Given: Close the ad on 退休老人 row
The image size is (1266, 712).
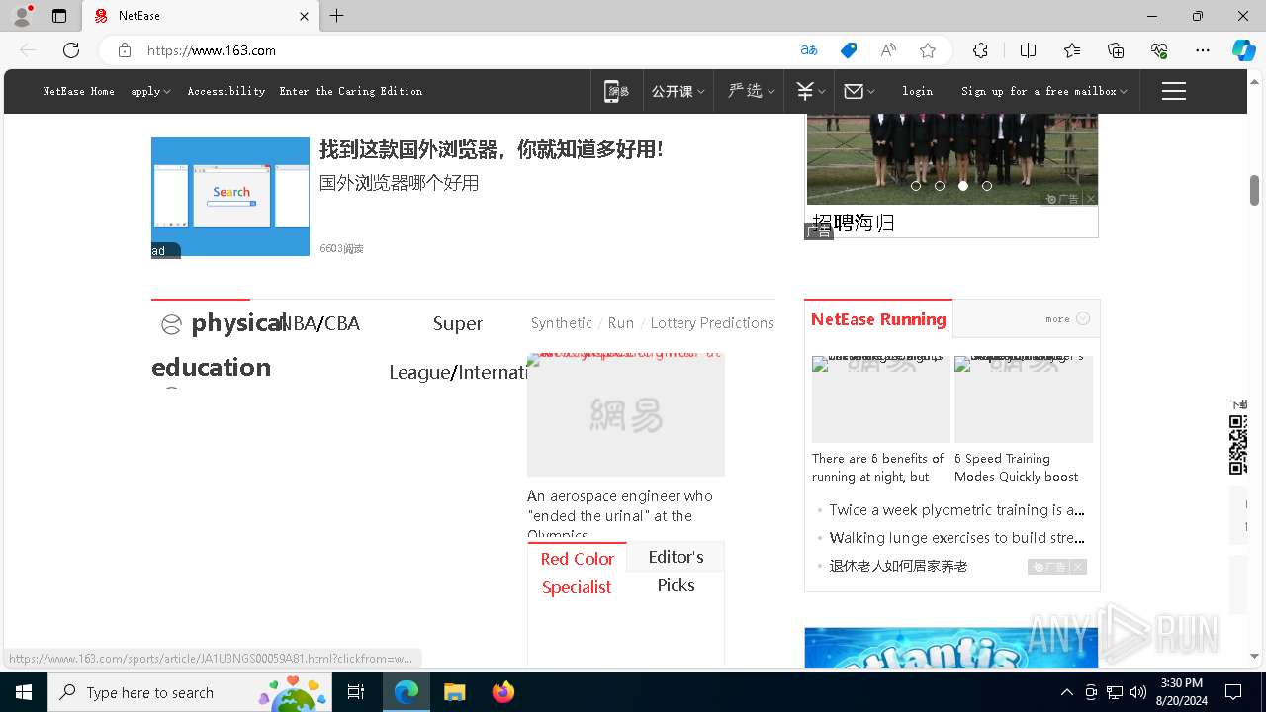Looking at the screenshot, I should 1078,567.
